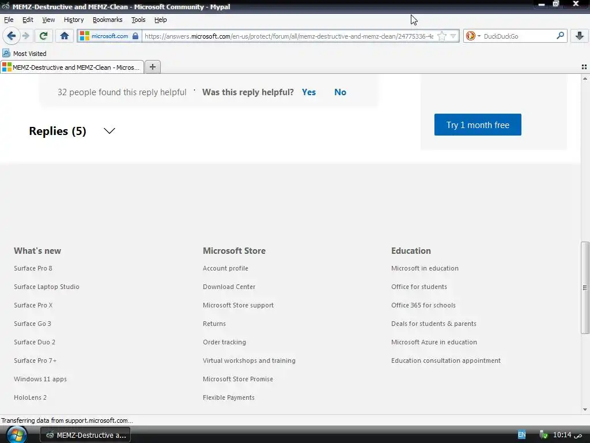Image resolution: width=590 pixels, height=443 pixels.
Task: Open the Surface Go 3 link
Action: coord(32,324)
